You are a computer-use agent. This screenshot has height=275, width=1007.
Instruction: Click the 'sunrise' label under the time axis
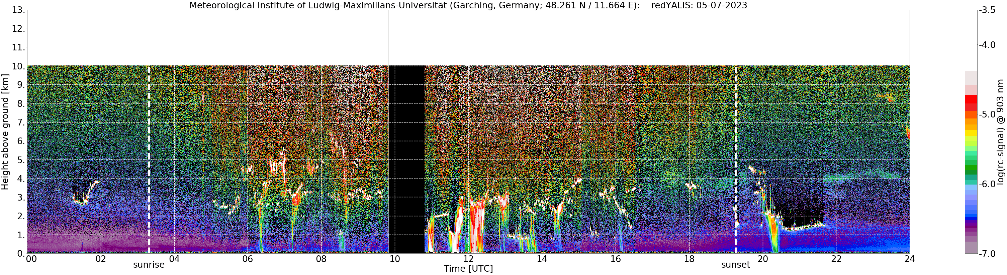[149, 265]
